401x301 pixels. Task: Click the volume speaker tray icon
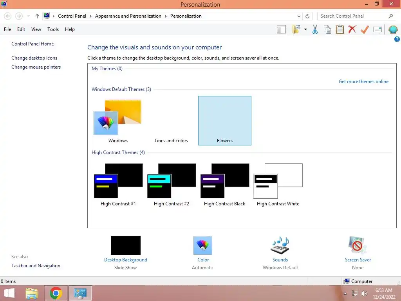click(x=364, y=294)
